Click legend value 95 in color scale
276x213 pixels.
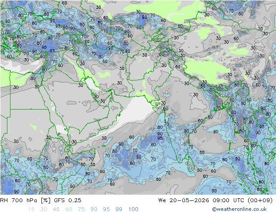[x=106, y=210]
